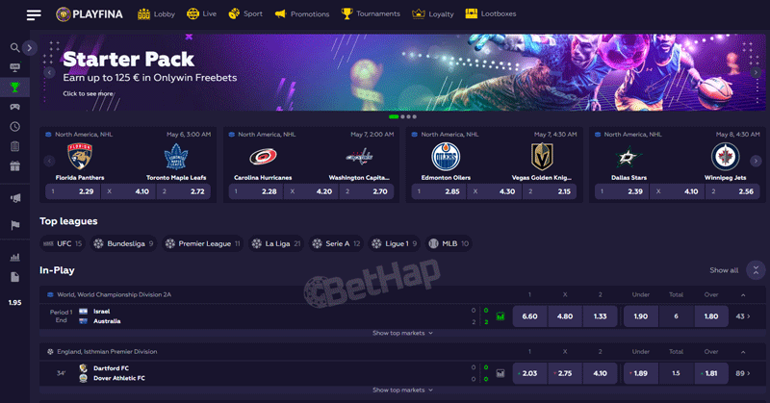The width and height of the screenshot is (770, 403).
Task: Open the green trophy sidebar icon
Action: pos(14,87)
